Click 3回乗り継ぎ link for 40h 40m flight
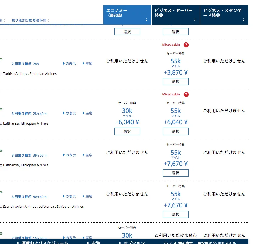The width and height of the screenshot is (255, 244). coord(21,197)
